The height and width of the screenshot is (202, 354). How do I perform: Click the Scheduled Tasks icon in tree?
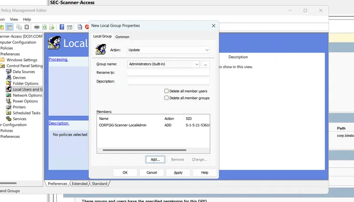pos(8,113)
